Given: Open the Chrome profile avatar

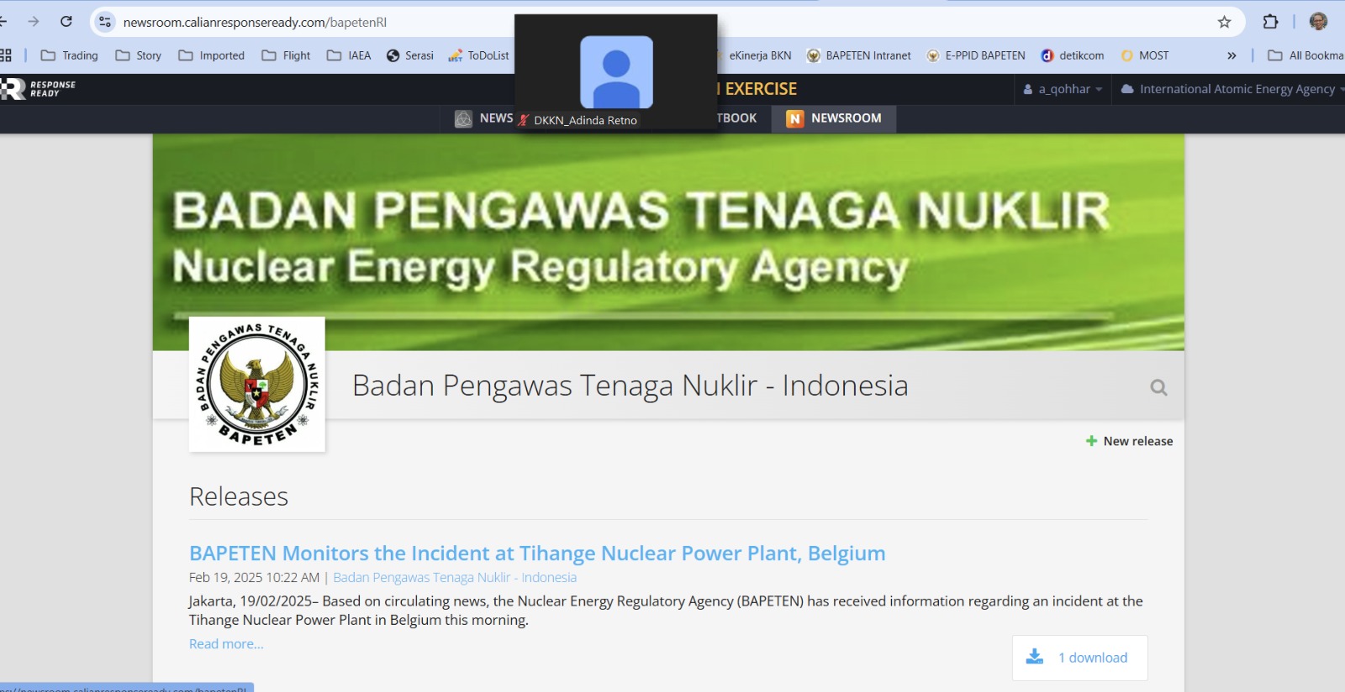Looking at the screenshot, I should pyautogui.click(x=1318, y=22).
